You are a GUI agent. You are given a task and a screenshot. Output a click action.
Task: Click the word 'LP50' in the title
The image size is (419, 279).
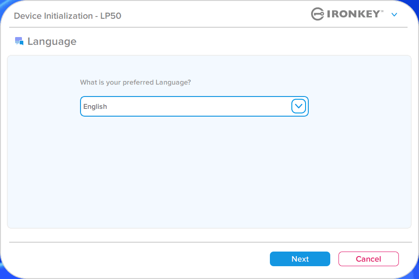[x=111, y=16]
